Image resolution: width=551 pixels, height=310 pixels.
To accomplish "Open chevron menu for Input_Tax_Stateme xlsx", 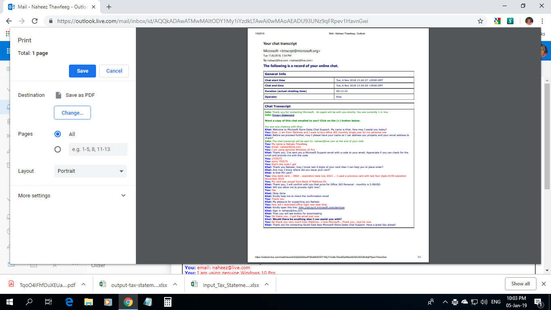I will coord(267,284).
